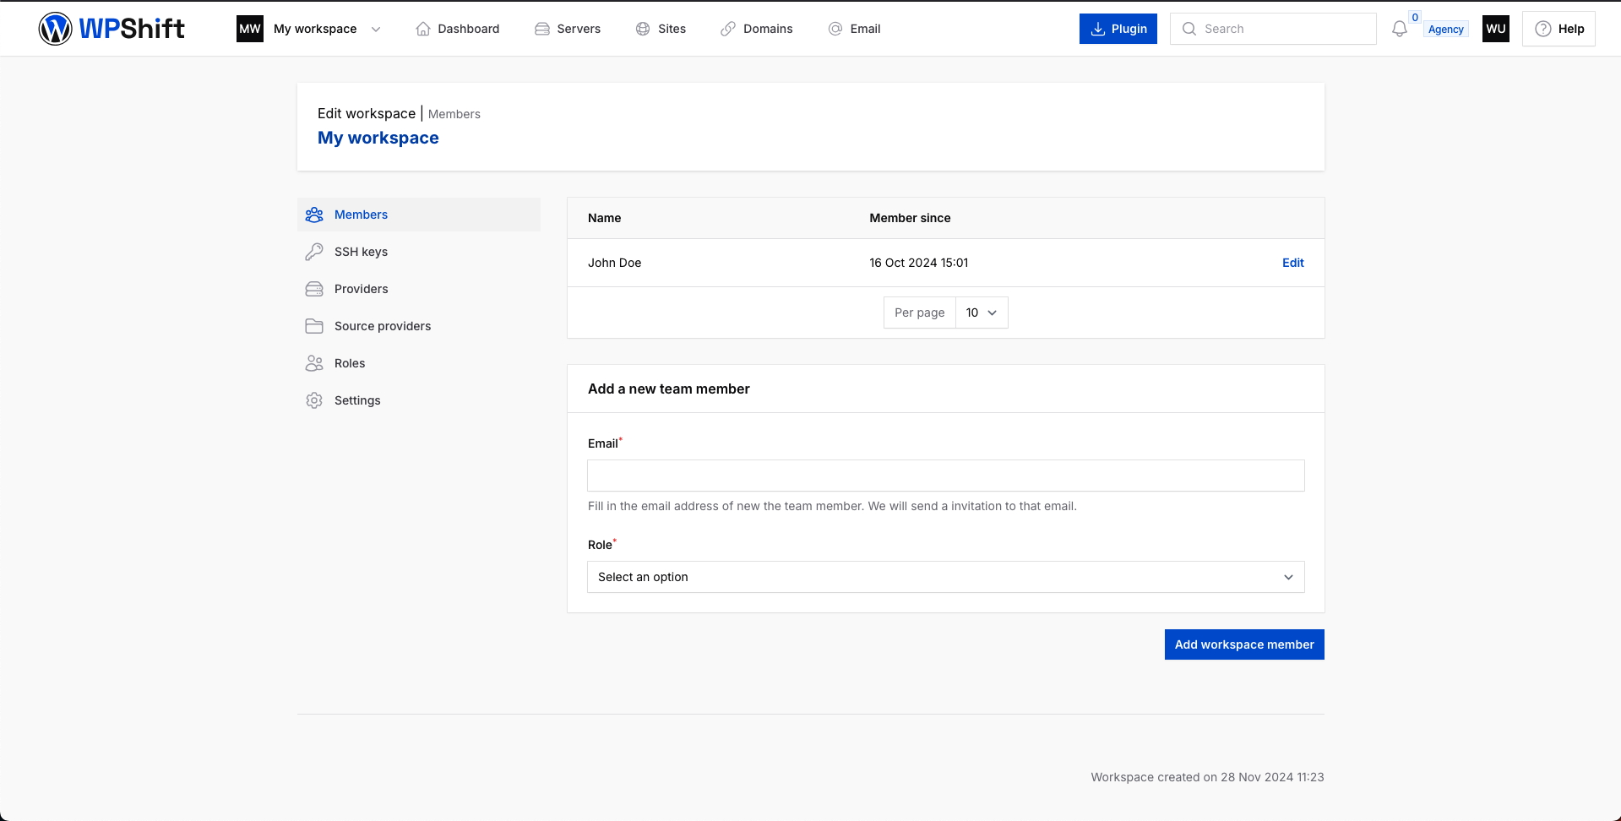Click the Name column header
Viewport: 1621px width, 821px height.
[605, 218]
